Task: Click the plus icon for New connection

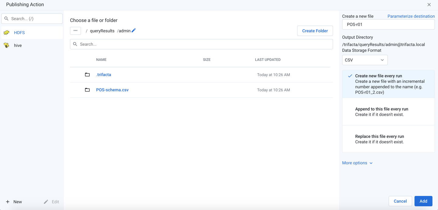Action: point(8,202)
